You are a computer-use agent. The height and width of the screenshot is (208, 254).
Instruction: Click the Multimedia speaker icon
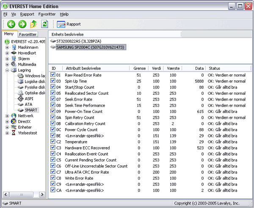coord(14,64)
